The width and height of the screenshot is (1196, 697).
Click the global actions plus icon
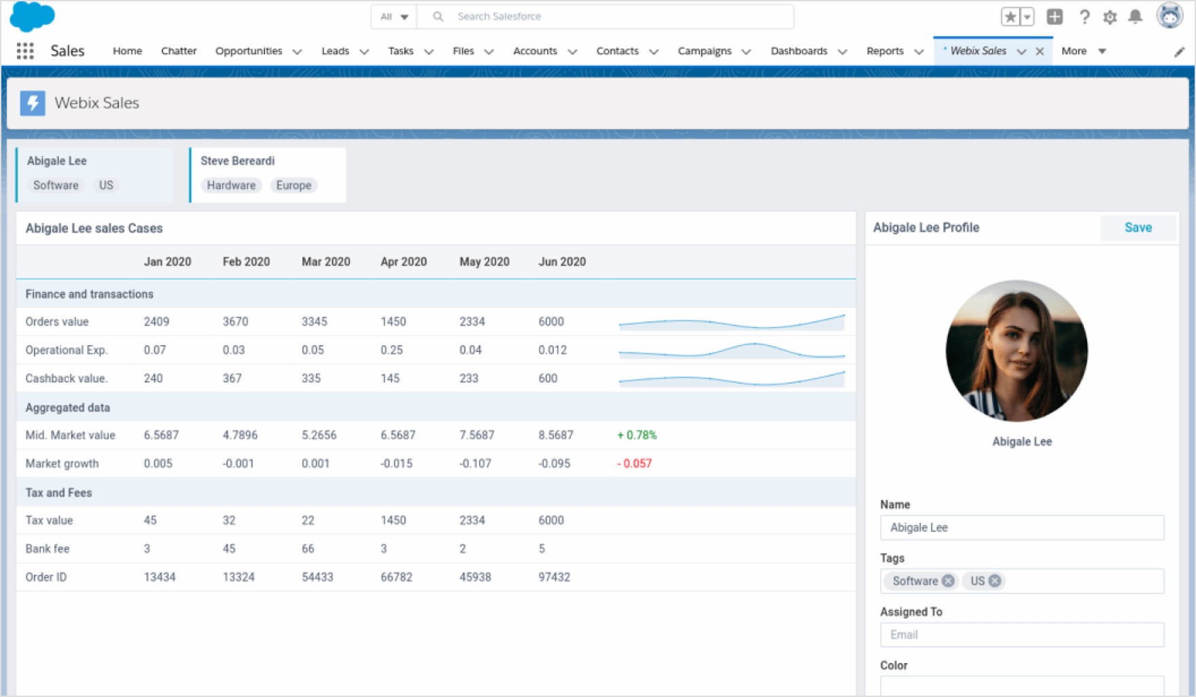coord(1055,17)
